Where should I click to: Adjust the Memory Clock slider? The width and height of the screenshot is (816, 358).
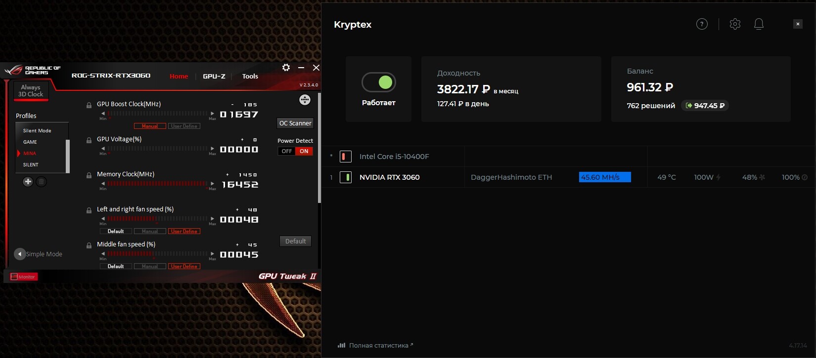click(158, 184)
